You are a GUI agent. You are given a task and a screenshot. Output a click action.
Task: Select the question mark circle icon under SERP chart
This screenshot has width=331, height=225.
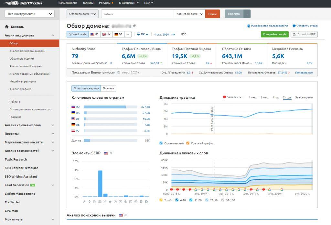pyautogui.click(x=146, y=201)
